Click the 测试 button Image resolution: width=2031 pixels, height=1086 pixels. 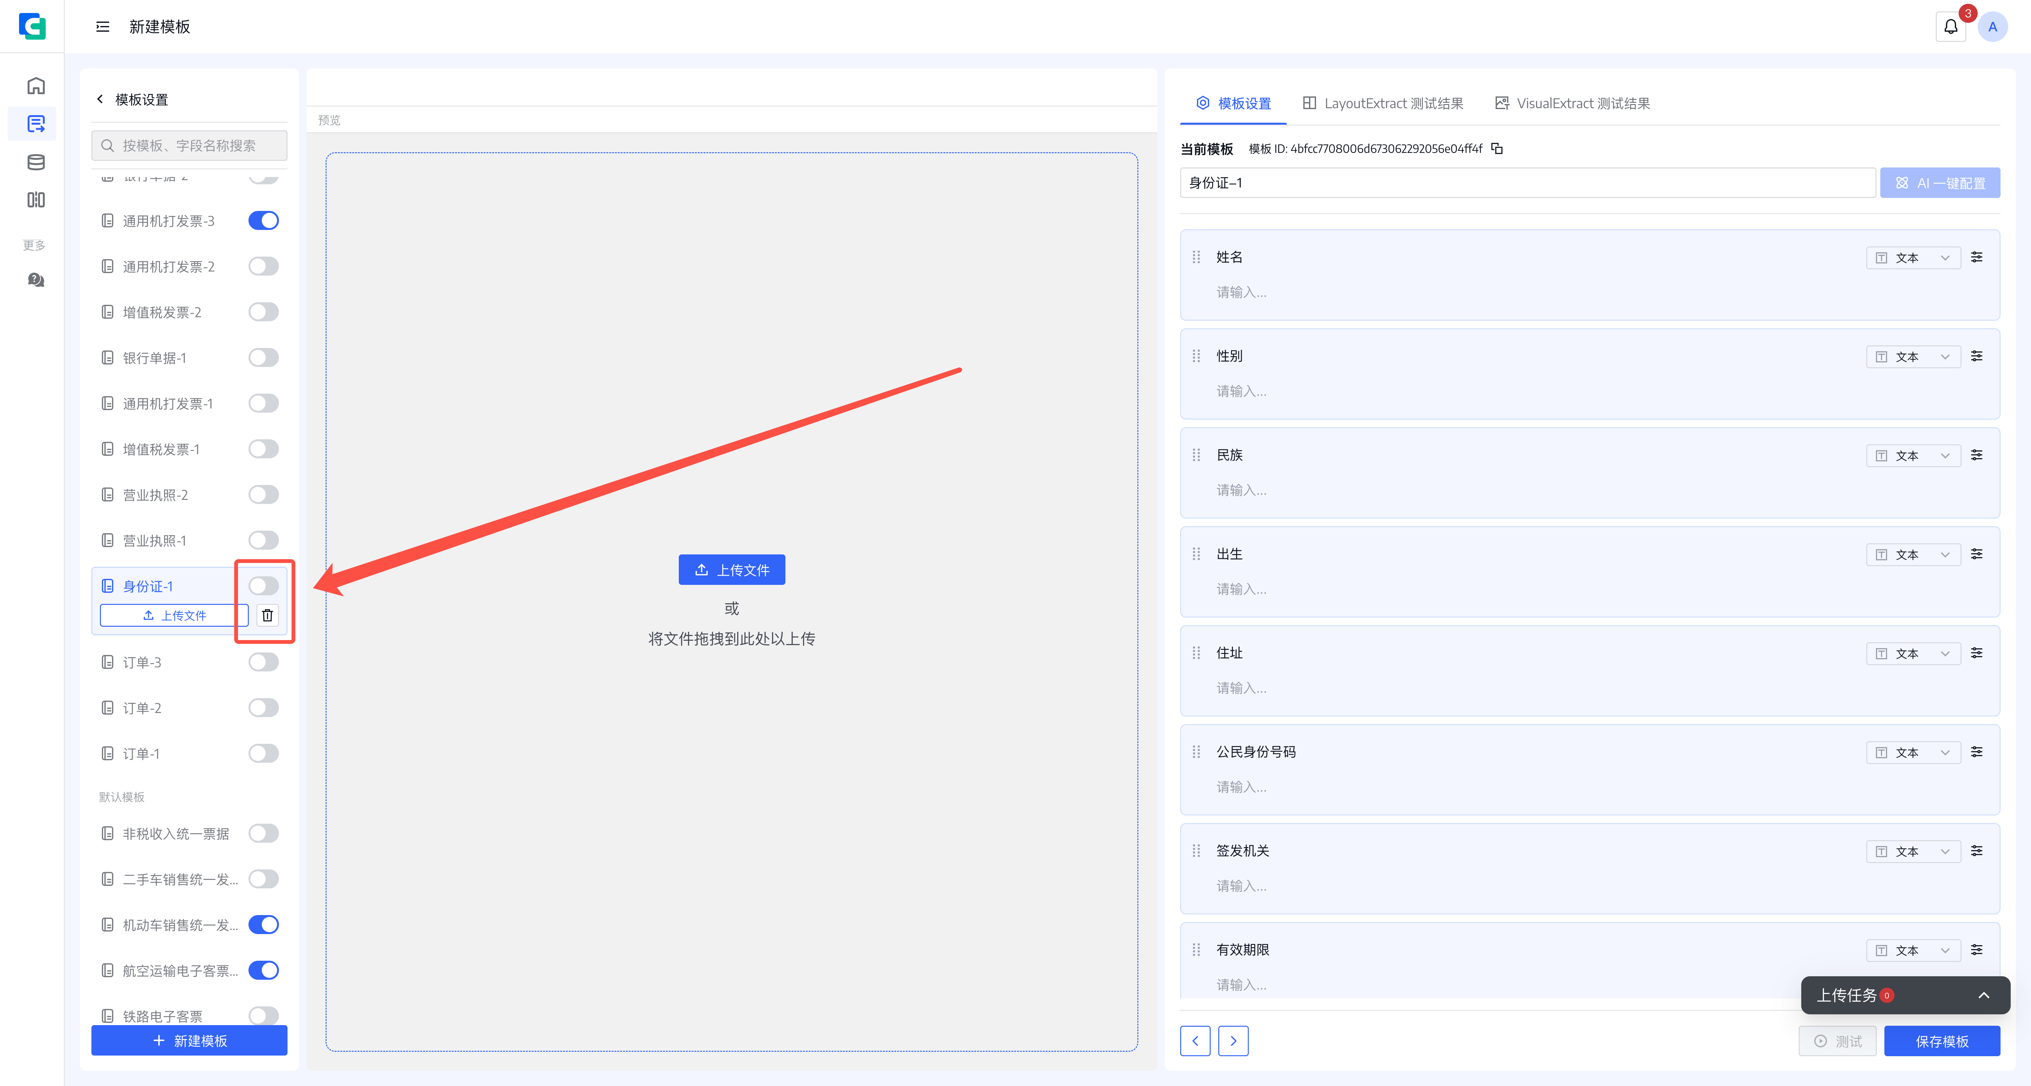click(x=1837, y=1041)
